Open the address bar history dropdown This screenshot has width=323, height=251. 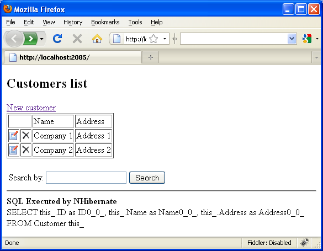[x=165, y=39]
